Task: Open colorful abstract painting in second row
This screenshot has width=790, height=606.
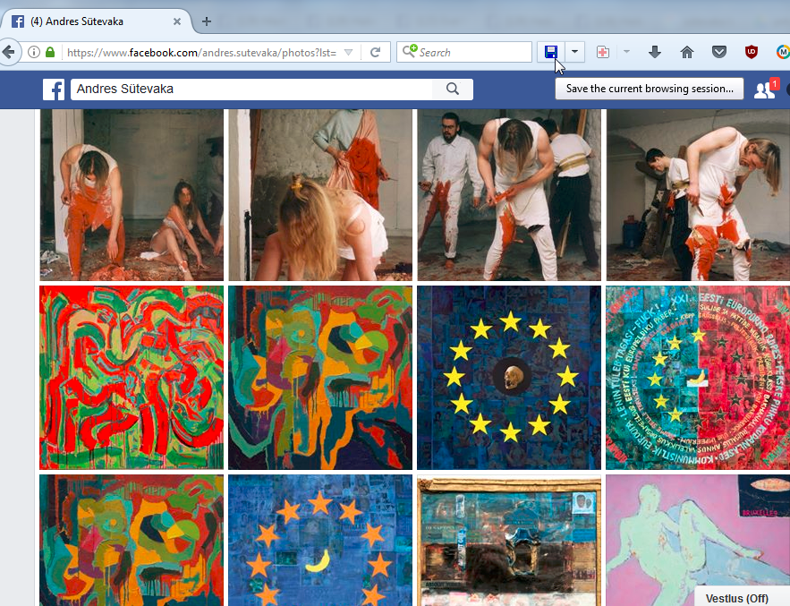Action: (320, 378)
